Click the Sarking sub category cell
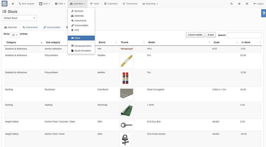Image resolution: width=266 pixels, height=147 pixels. click(x=48, y=105)
